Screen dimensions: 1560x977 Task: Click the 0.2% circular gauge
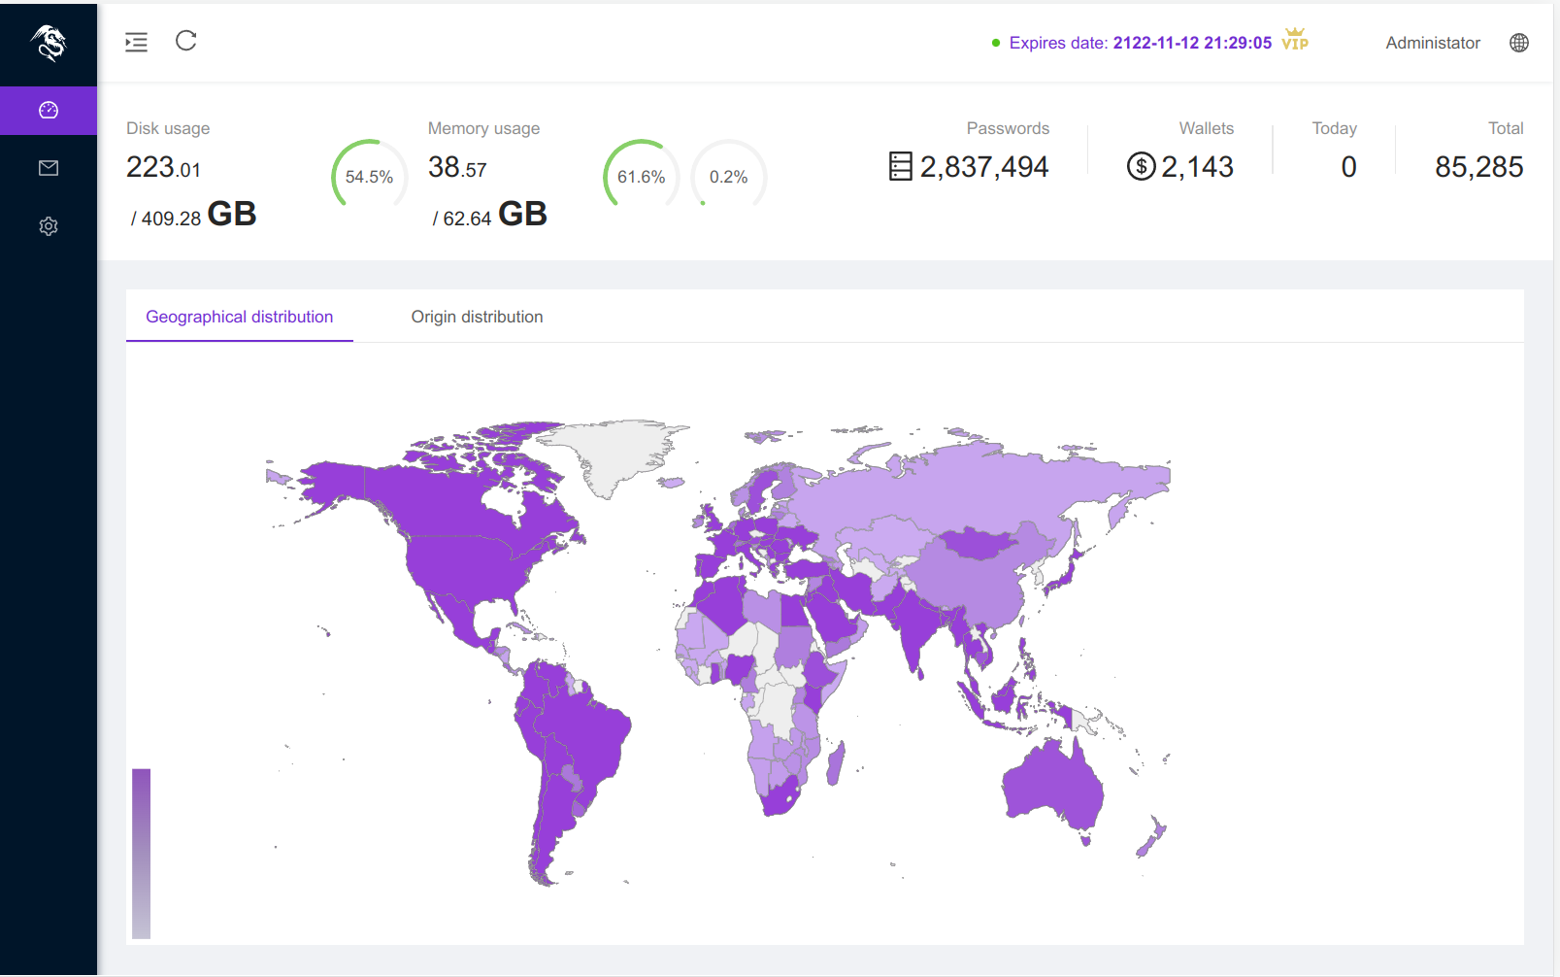pos(729,177)
